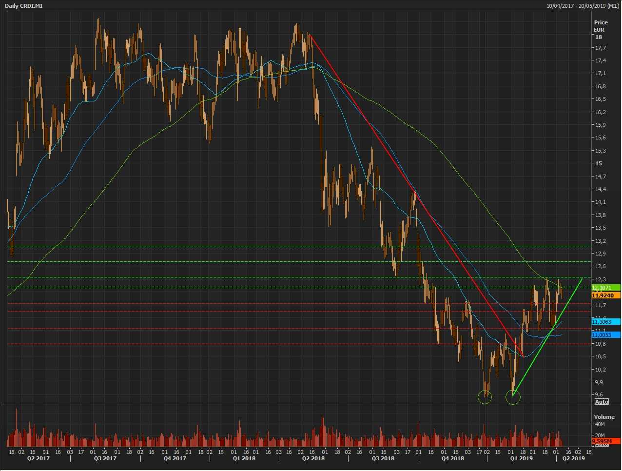Click Q4 2017 on the time axis
Screen dimensions: 622x471
coord(175,458)
